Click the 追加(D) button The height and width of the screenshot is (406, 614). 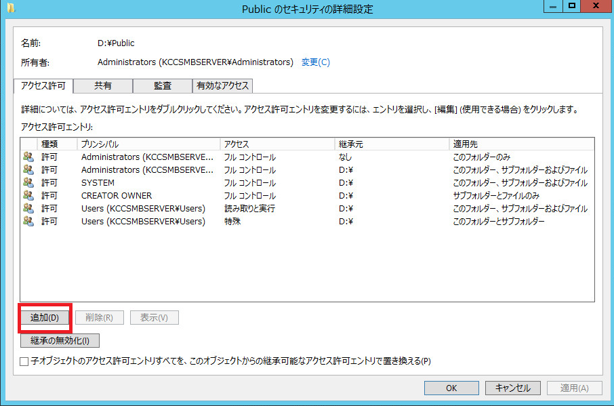[45, 317]
